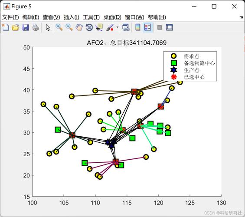Toggle the Data Cursor tool
This screenshot has height=217, width=245.
[99, 27]
